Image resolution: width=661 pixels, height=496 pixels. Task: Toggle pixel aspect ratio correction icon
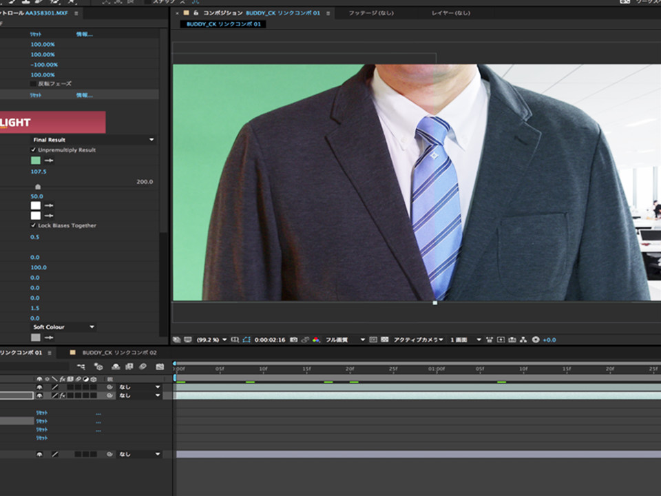[x=490, y=340]
